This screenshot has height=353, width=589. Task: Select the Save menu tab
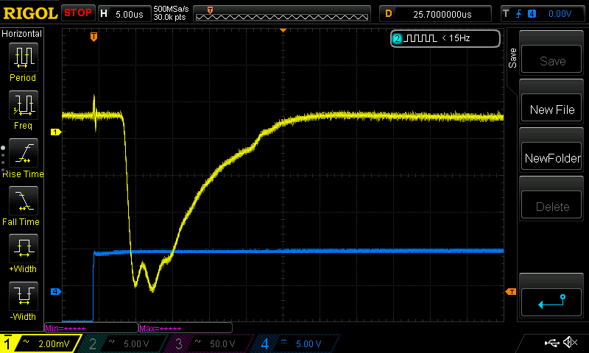[512, 58]
